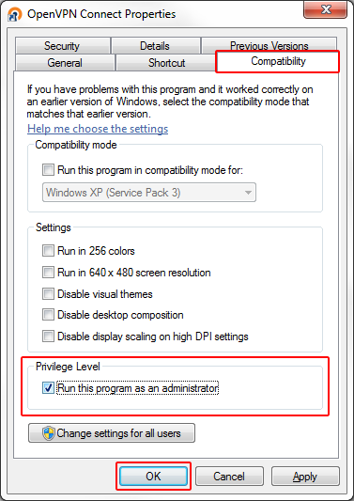This screenshot has width=354, height=501.
Task: Switch to the Security tab
Action: click(63, 46)
